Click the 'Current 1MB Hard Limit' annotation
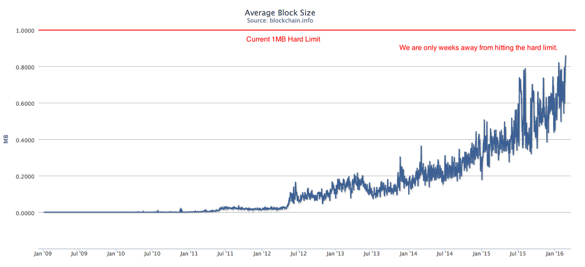585x267 pixels. [x=283, y=39]
